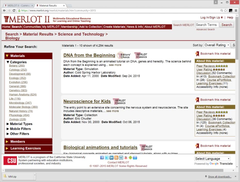Open the YouTube icon in footer
The width and height of the screenshot is (240, 182).
[x=126, y=158]
